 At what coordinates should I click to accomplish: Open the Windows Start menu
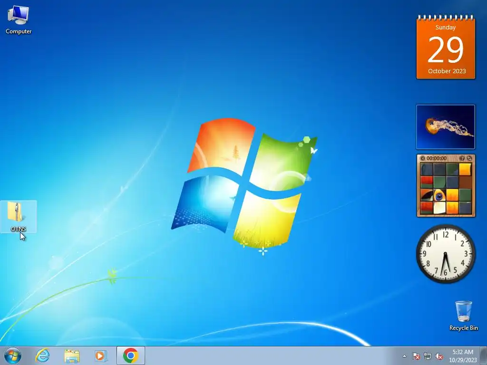pos(13,355)
